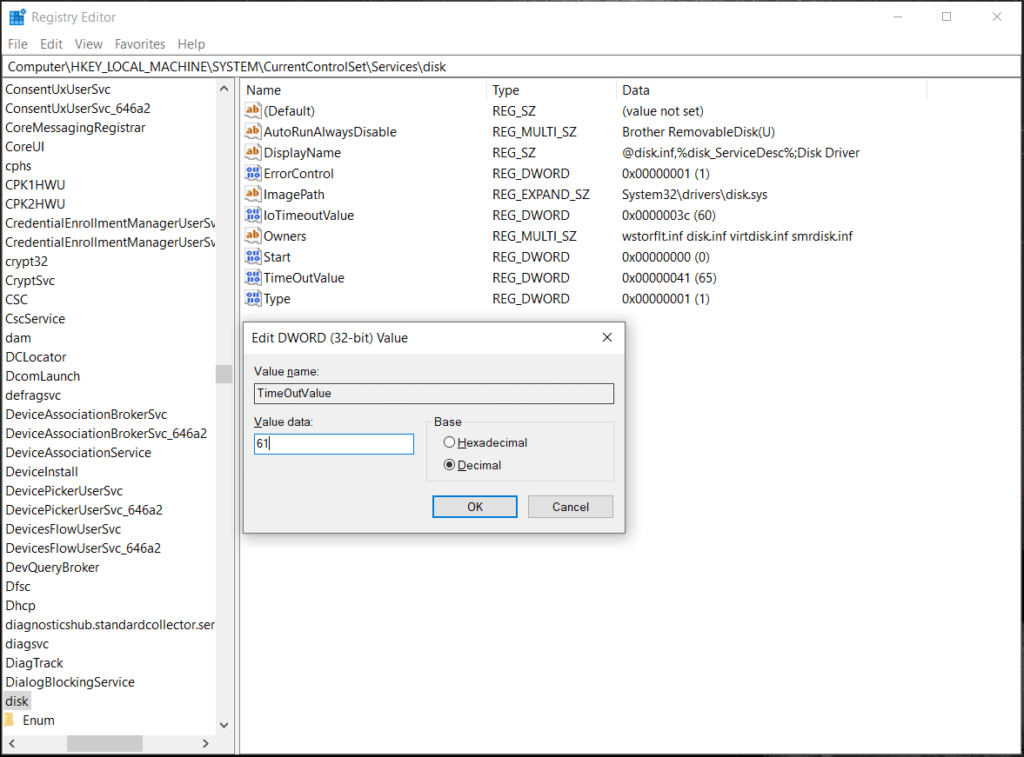Click the multi-string icon next to Owners

[x=251, y=236]
